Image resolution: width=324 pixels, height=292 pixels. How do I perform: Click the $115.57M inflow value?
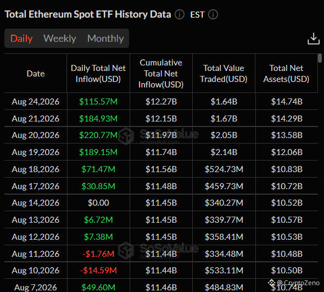[x=98, y=102]
